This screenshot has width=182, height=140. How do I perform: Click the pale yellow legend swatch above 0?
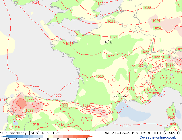[50, 136]
